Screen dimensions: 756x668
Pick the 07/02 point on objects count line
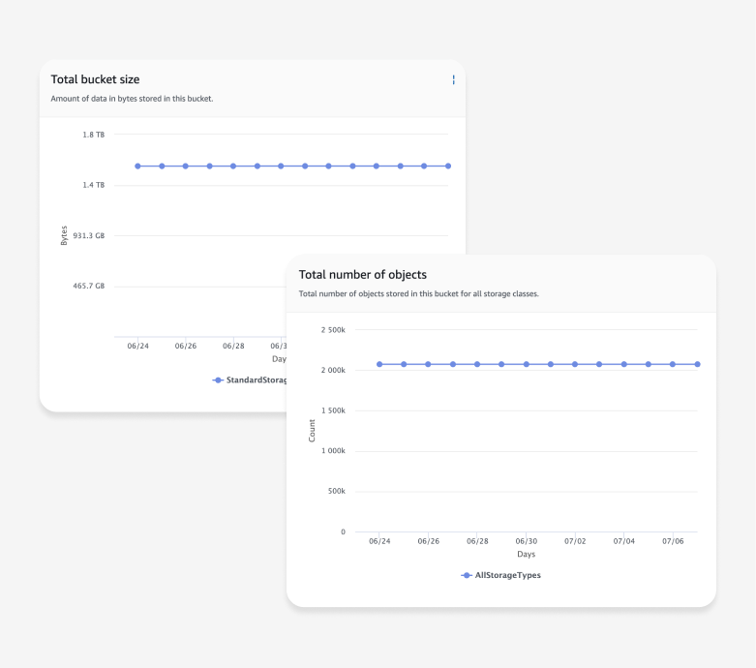click(575, 364)
